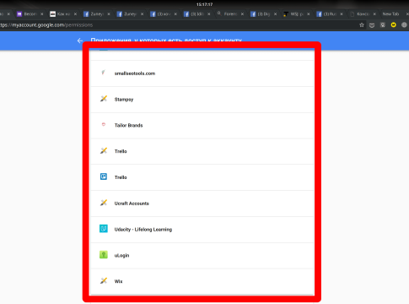The width and height of the screenshot is (409, 304).
Task: Open the Wix app entry
Action: 202,281
